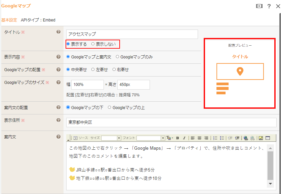This screenshot has width=281, height=194.
Task: Increase indent in editor toolbar
Action: (x=237, y=138)
